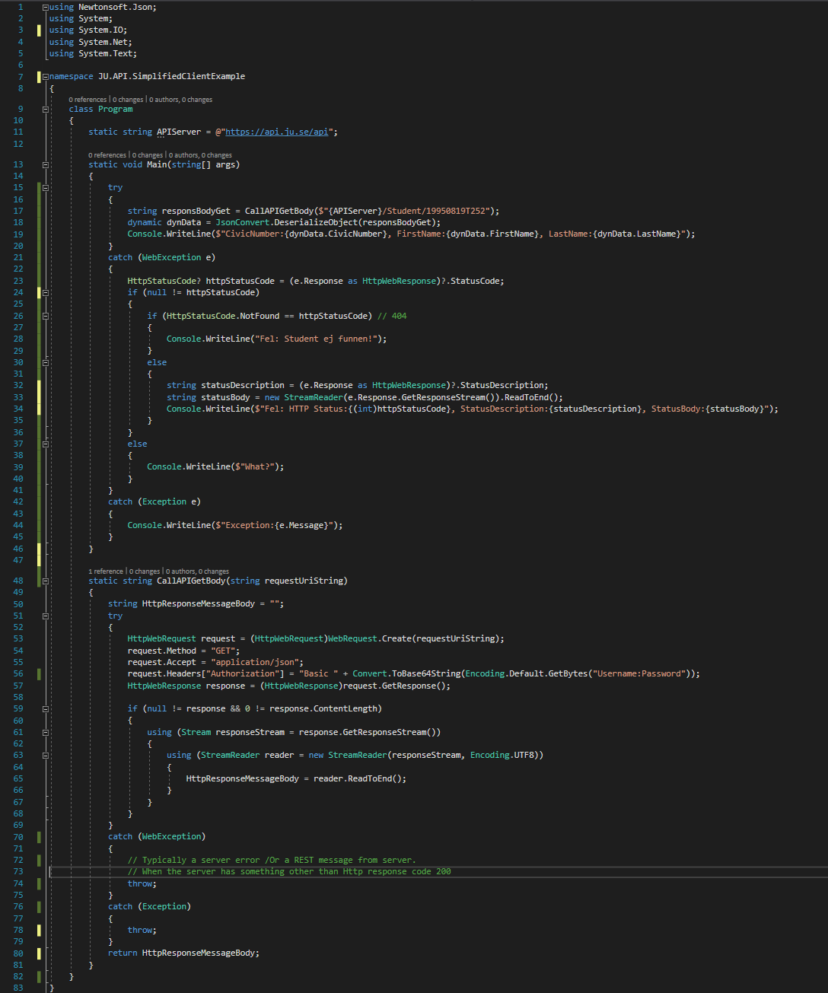The height and width of the screenshot is (993, 828).
Task: Click 'statusBody' declaration on line 33
Action: 225,397
